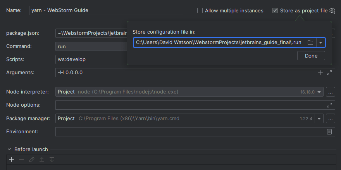Click the Name field
This screenshot has height=170, width=341.
click(106, 10)
